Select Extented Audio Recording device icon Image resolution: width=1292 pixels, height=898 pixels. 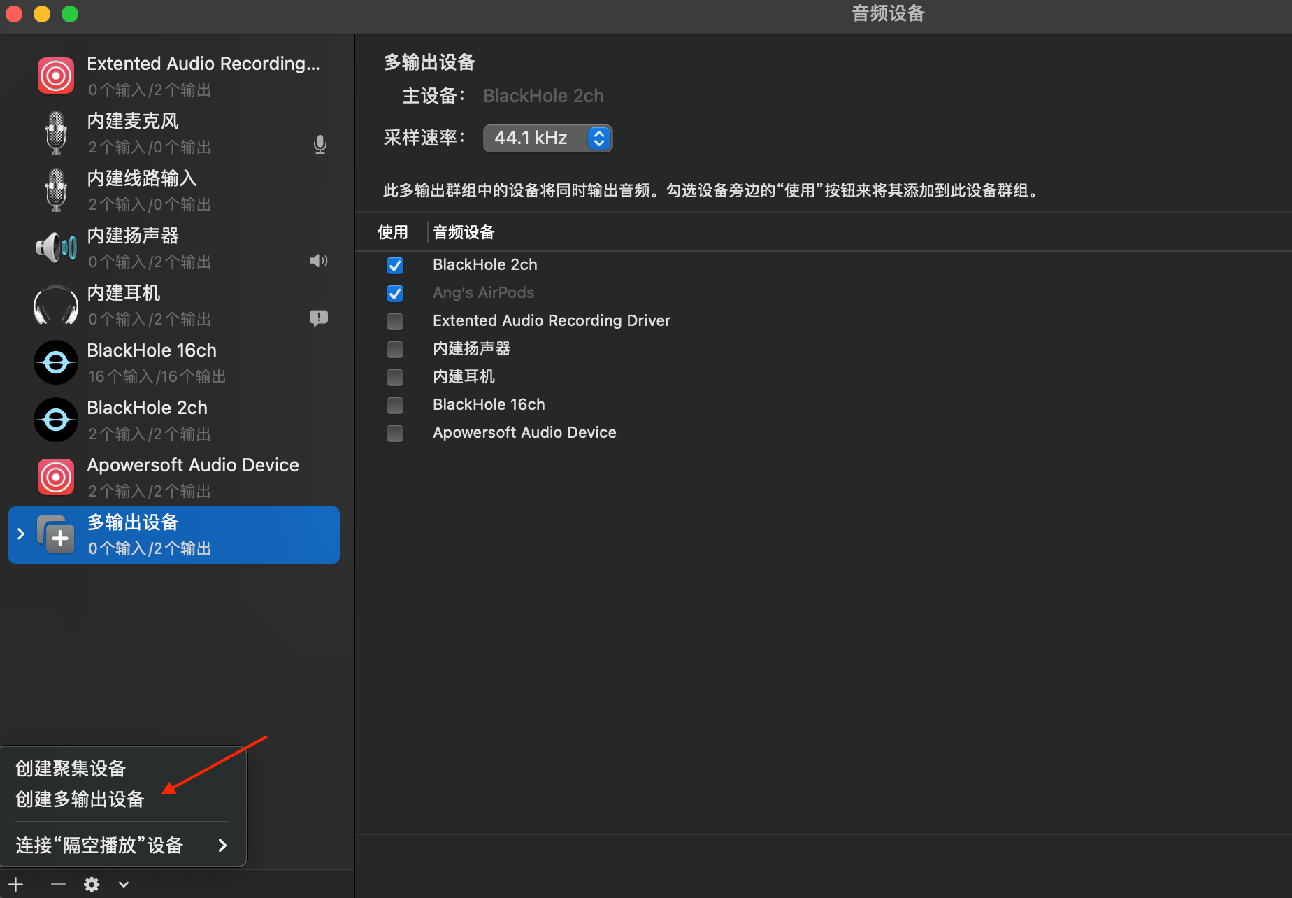(56, 76)
